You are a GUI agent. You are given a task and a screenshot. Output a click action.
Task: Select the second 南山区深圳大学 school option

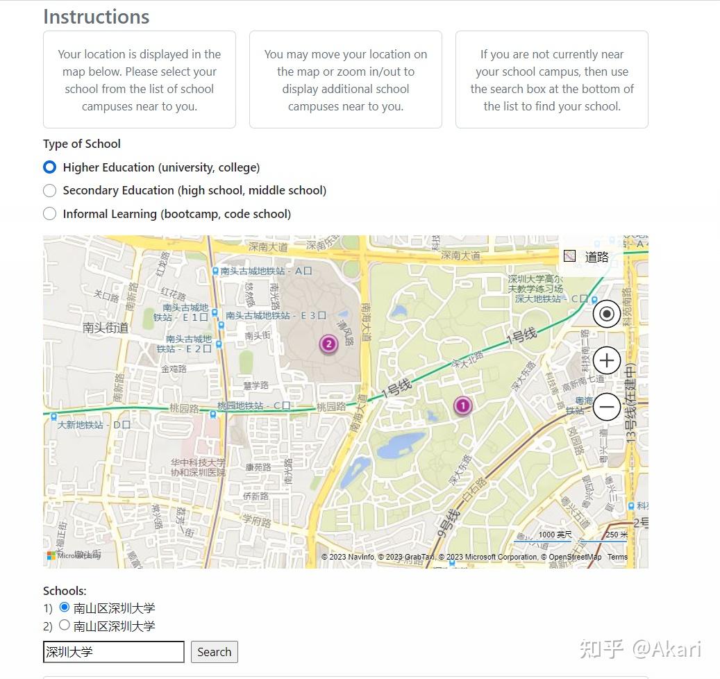(65, 624)
